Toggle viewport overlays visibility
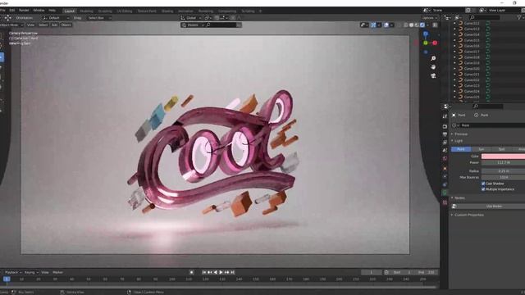Image resolution: width=525 pixels, height=295 pixels. point(386,25)
